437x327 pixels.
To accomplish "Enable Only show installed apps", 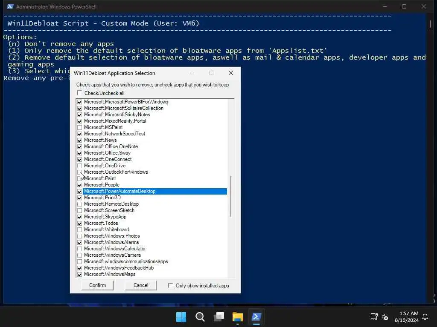I will click(x=171, y=285).
